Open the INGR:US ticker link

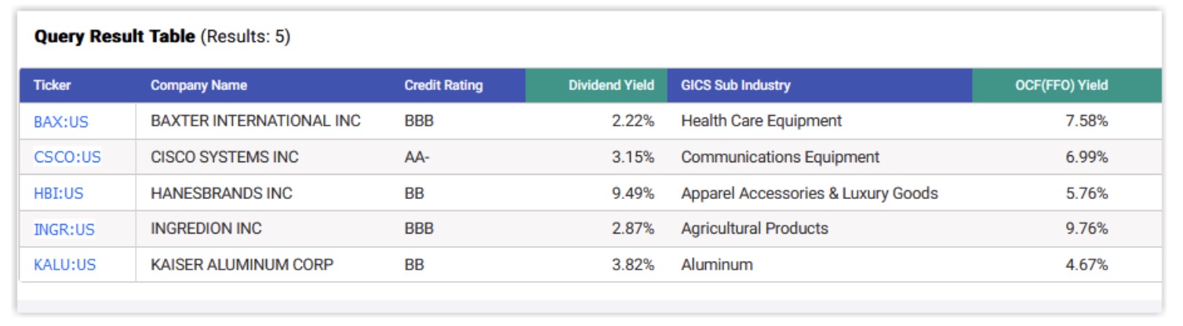pyautogui.click(x=64, y=229)
